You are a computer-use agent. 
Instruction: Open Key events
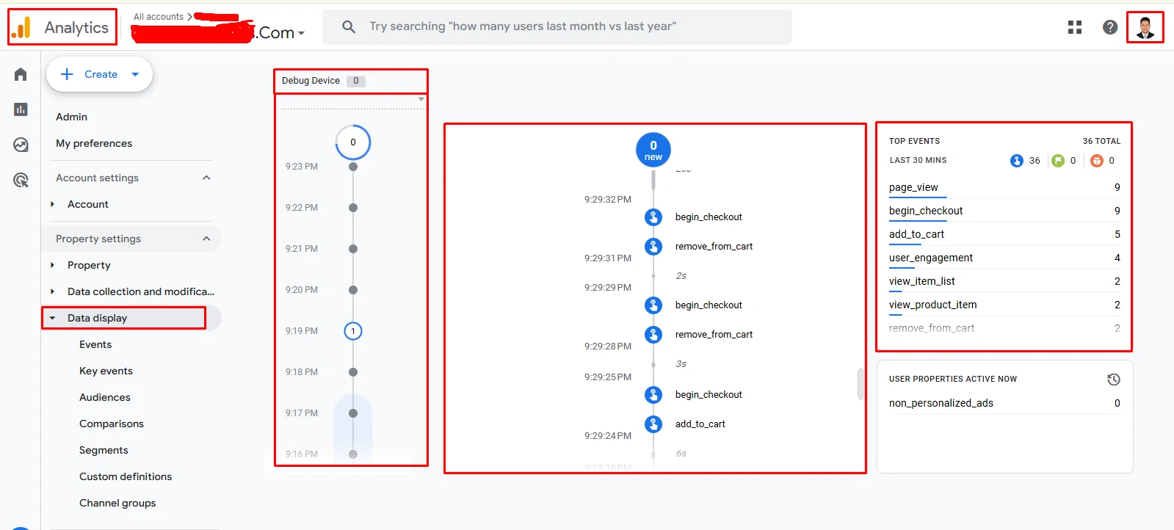click(x=106, y=371)
